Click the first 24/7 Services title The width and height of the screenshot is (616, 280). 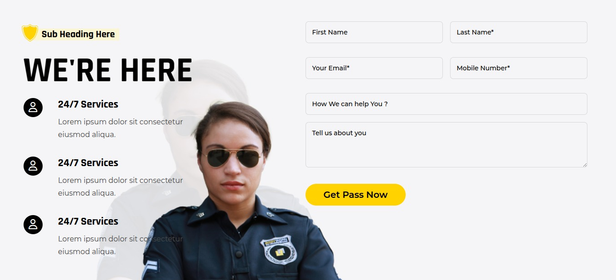[88, 104]
